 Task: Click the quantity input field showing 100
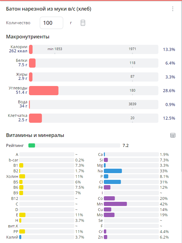51,23
